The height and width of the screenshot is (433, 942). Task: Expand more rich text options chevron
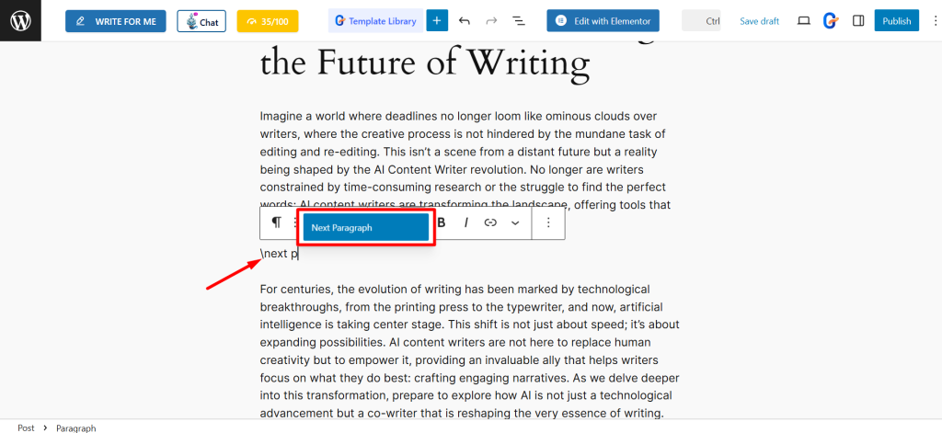coord(515,222)
